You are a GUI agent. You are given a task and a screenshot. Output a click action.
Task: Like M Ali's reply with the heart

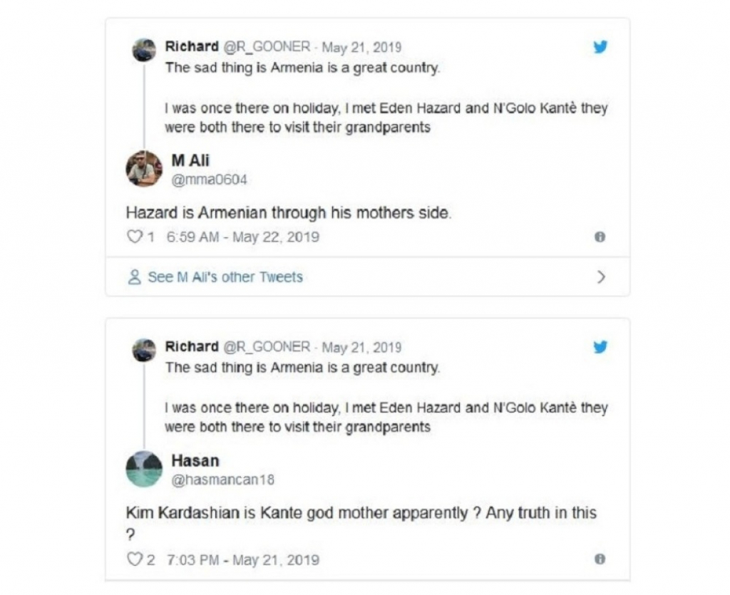134,237
